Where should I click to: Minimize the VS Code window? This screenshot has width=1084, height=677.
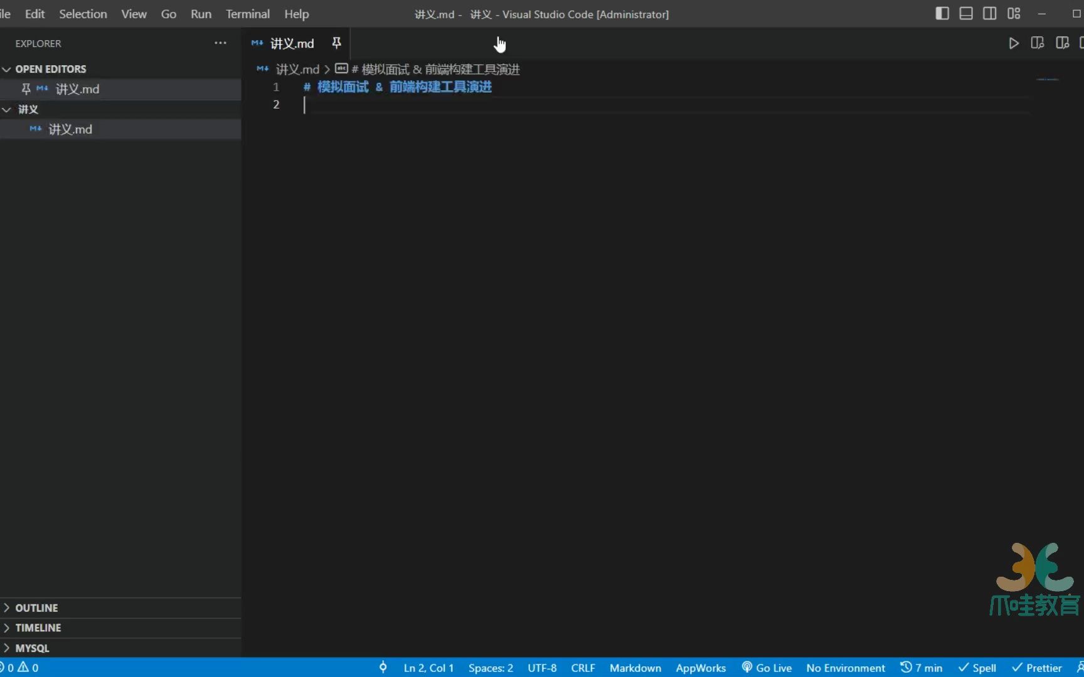pyautogui.click(x=1041, y=14)
